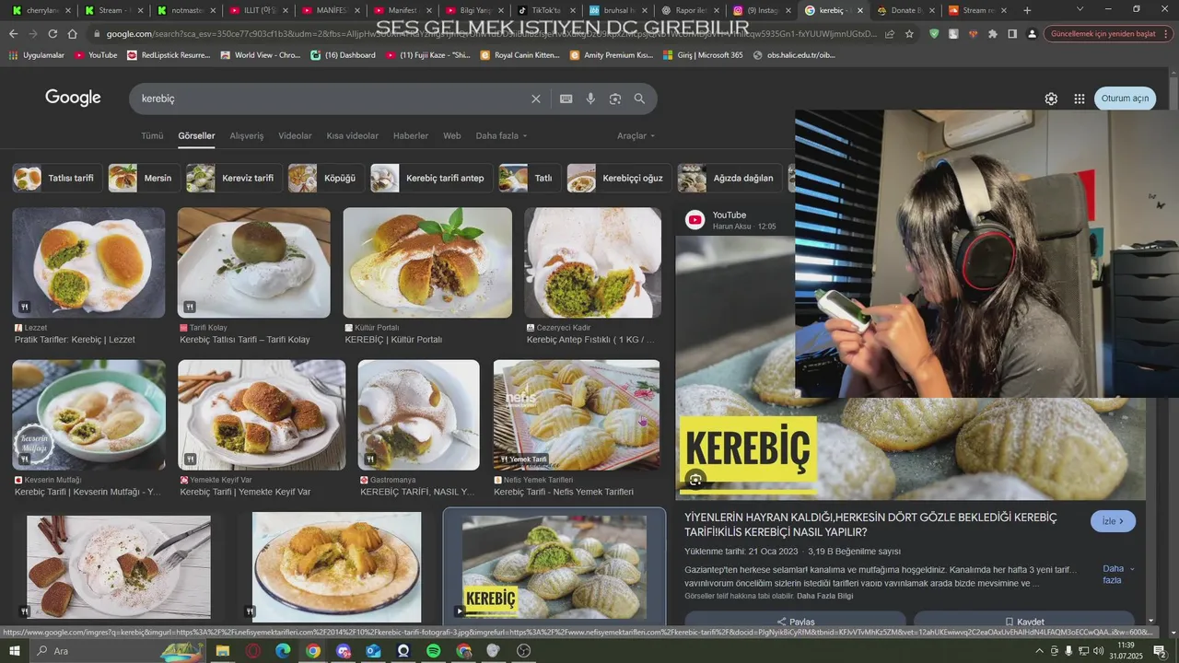Image resolution: width=1179 pixels, height=663 pixels.
Task: Adjust volume via taskbar speaker icon
Action: coord(1097,651)
